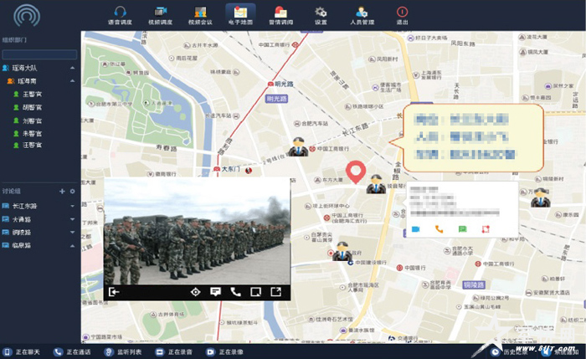Viewport: 586px width, 359px height.
Task: Click the 退出 exit button
Action: pyautogui.click(x=402, y=15)
